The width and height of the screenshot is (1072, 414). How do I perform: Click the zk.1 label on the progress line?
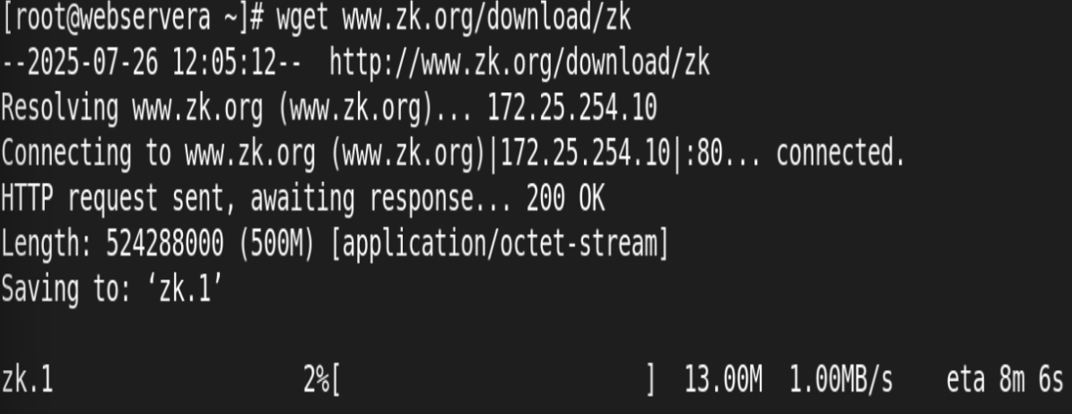click(x=27, y=381)
